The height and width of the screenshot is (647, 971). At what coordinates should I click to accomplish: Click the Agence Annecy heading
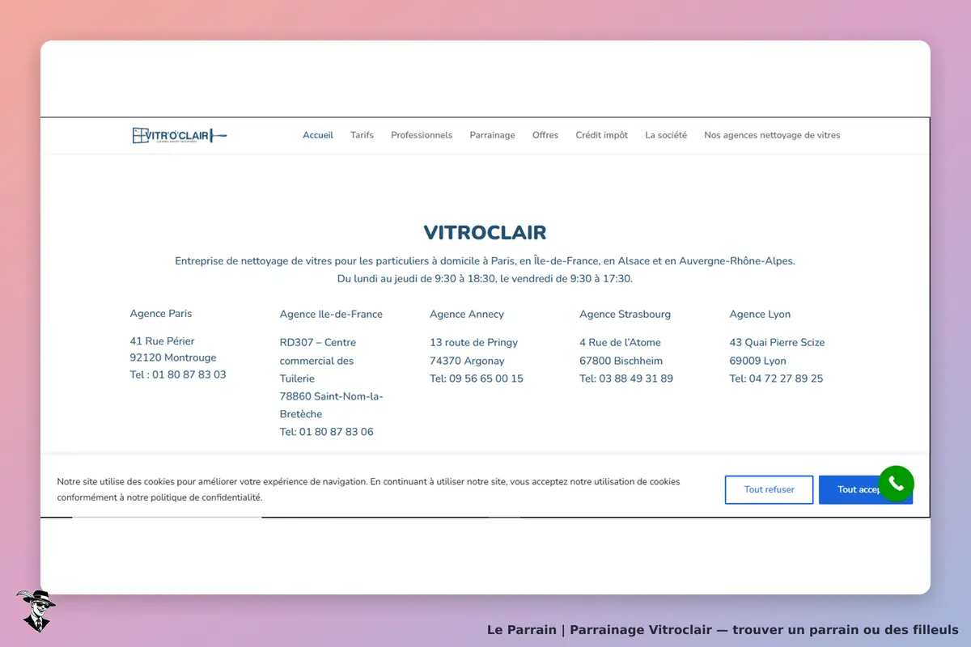467,315
